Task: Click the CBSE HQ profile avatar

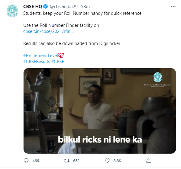Action: [x=12, y=11]
